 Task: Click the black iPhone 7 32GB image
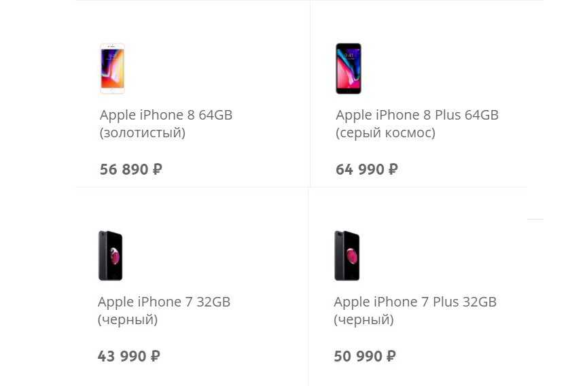[110, 256]
